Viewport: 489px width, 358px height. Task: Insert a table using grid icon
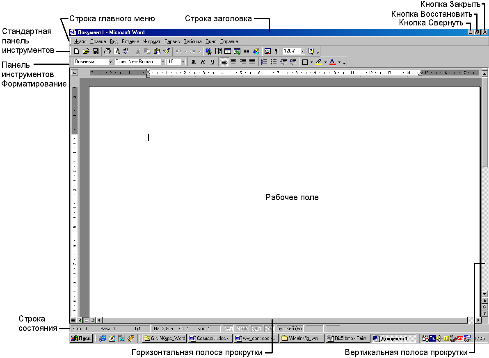pyautogui.click(x=228, y=51)
